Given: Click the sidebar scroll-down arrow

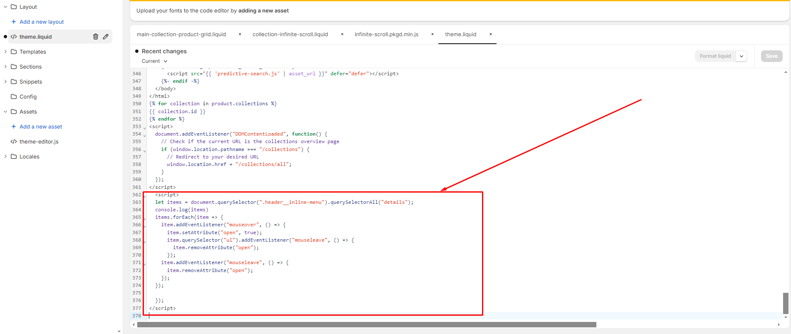Looking at the screenshot, I should 119,332.
